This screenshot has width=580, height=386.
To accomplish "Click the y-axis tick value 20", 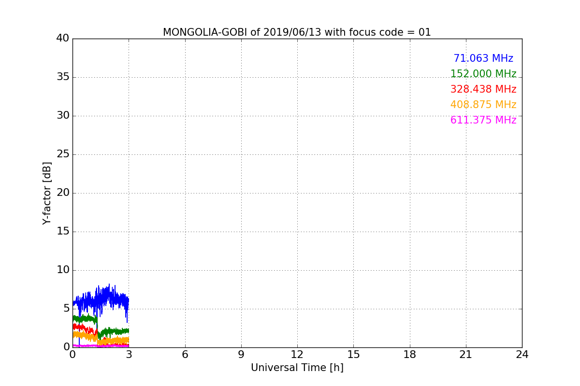I will [x=63, y=193].
